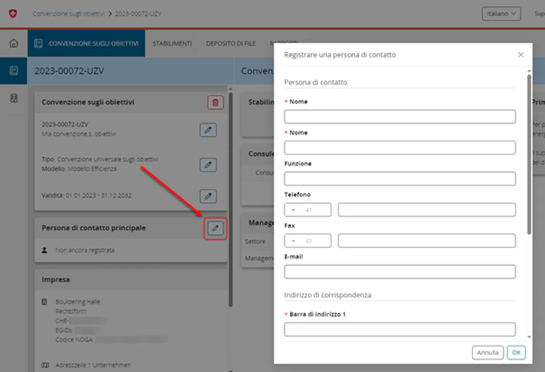545x372 pixels.
Task: Focus the E-mail input field
Action: (400, 272)
